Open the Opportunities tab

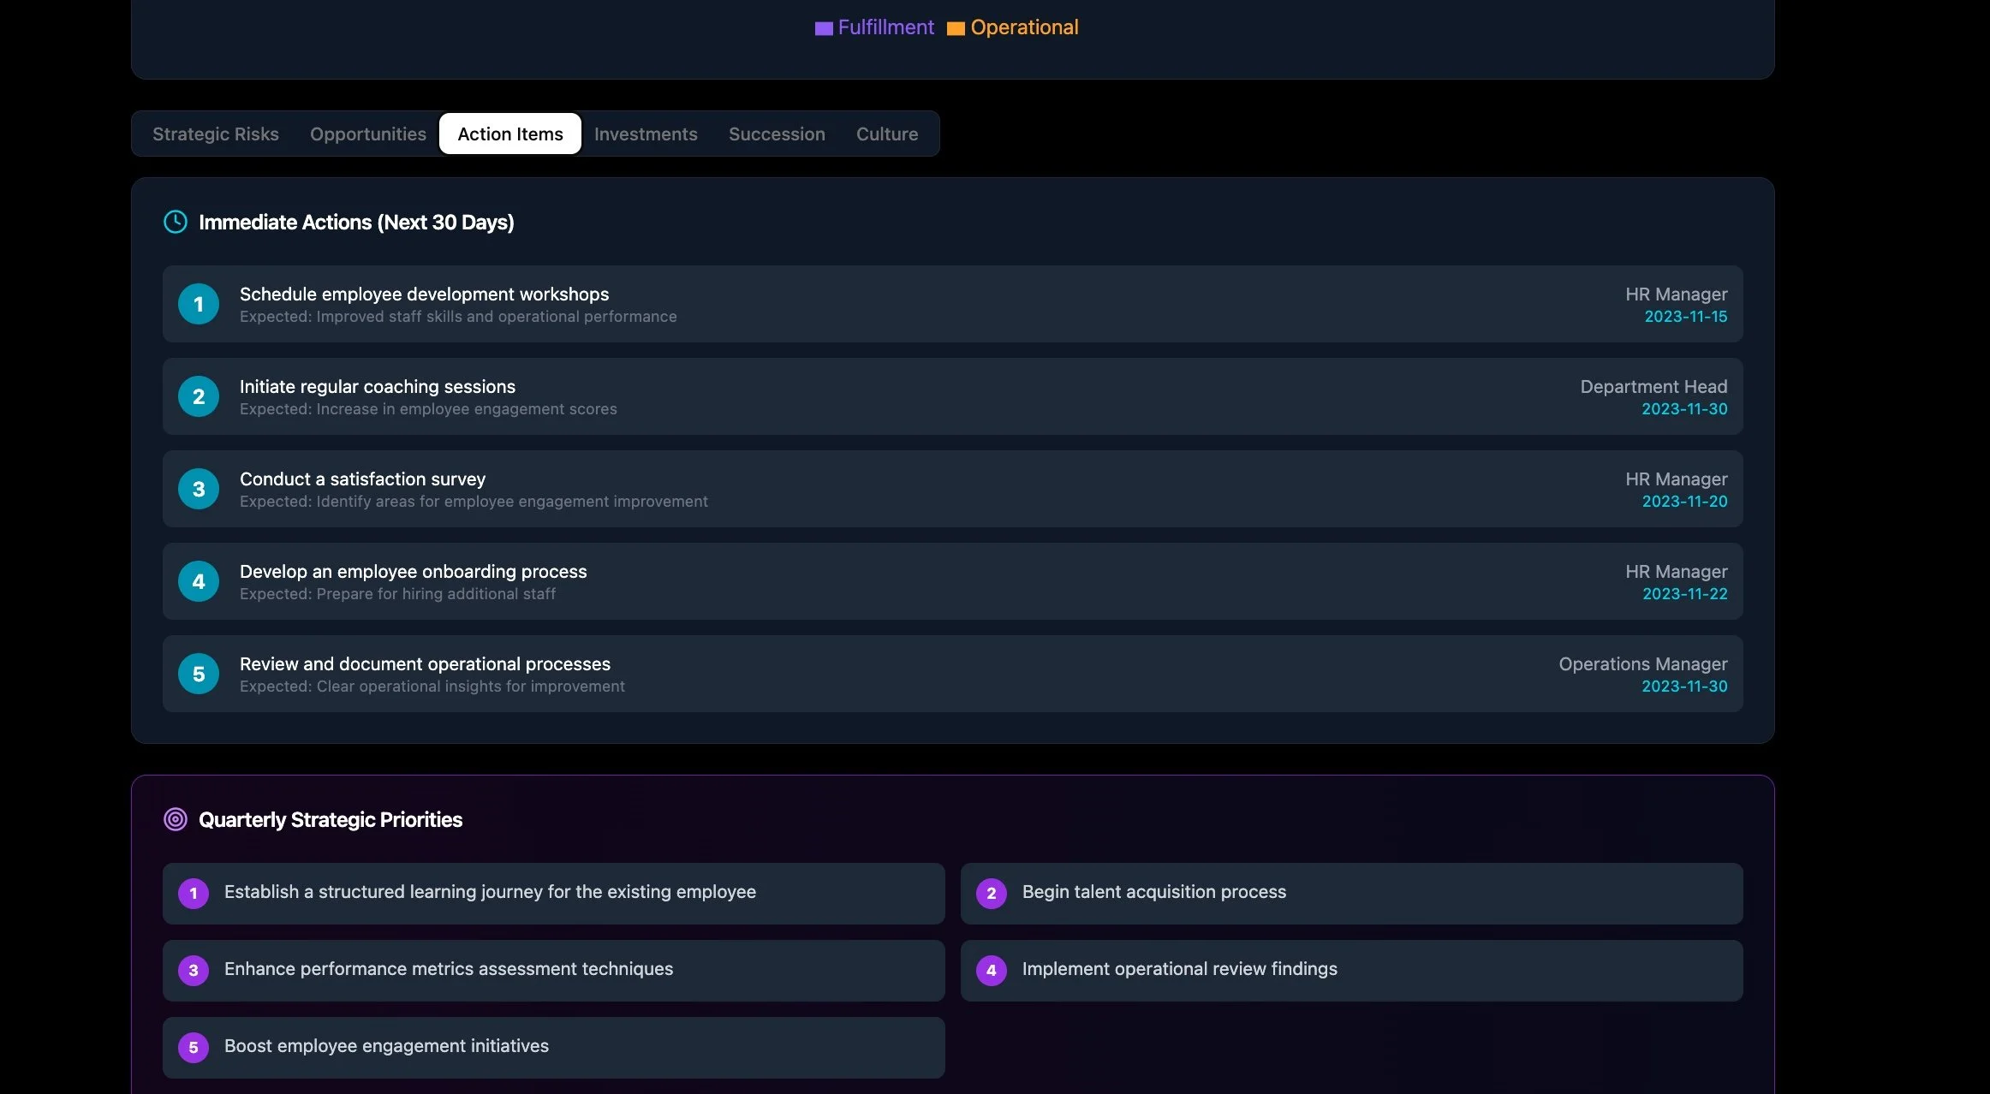coord(368,134)
